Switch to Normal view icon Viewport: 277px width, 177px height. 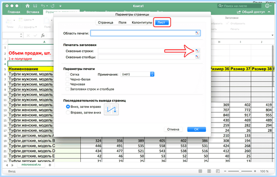pos(200,171)
